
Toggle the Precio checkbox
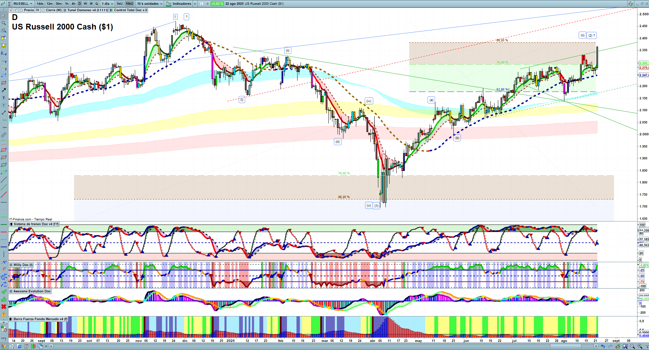(22, 10)
